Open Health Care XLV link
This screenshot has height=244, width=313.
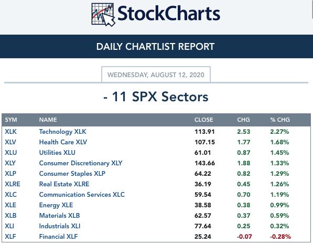click(x=63, y=142)
